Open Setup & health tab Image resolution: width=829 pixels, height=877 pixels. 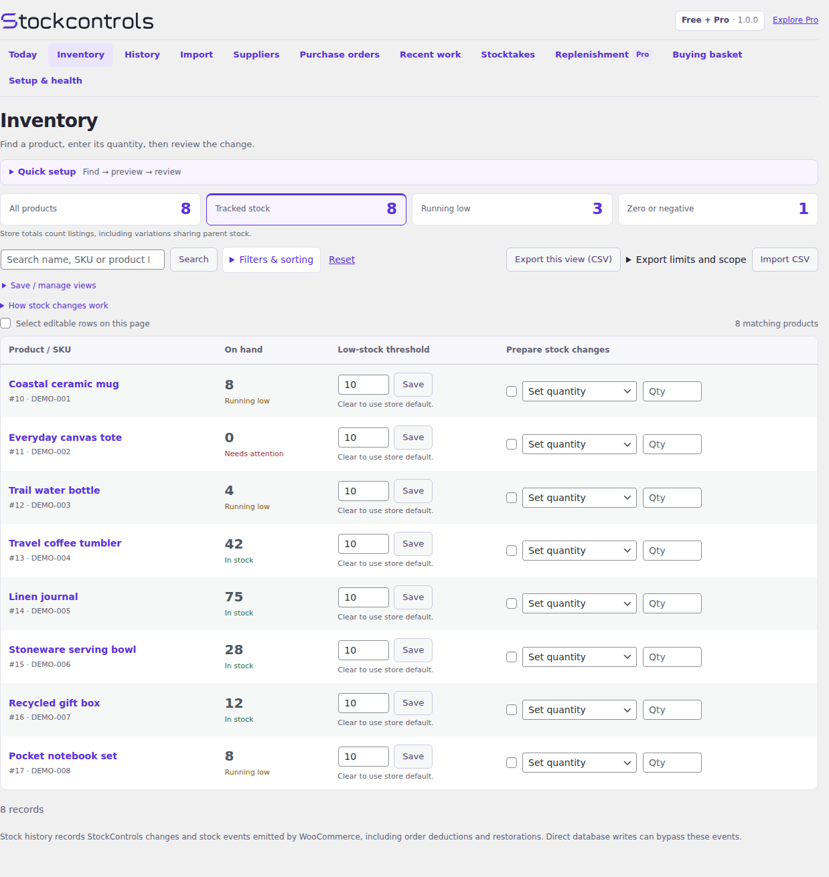point(46,81)
